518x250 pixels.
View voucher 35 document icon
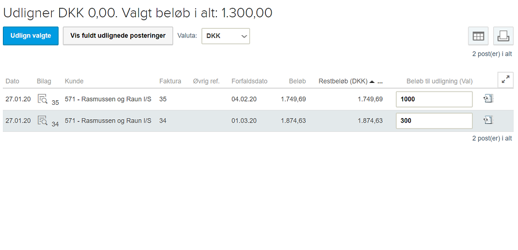(x=43, y=99)
